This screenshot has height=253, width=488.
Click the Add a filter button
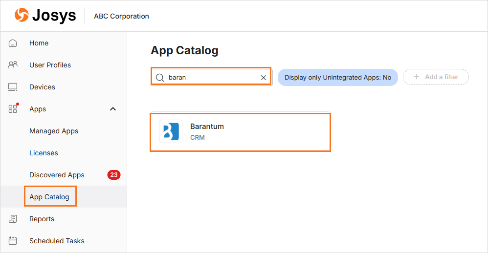(436, 77)
